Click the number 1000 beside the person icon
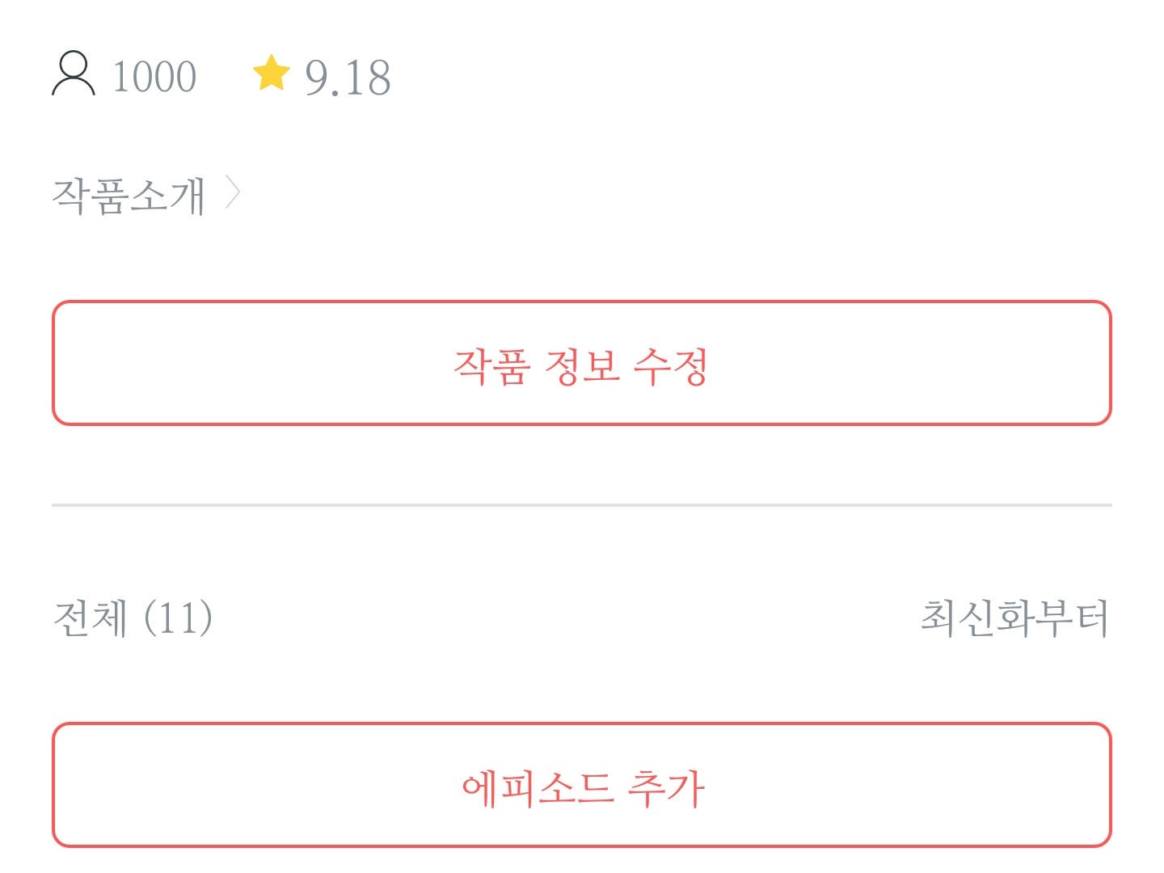This screenshot has height=873, width=1164. pos(154,78)
